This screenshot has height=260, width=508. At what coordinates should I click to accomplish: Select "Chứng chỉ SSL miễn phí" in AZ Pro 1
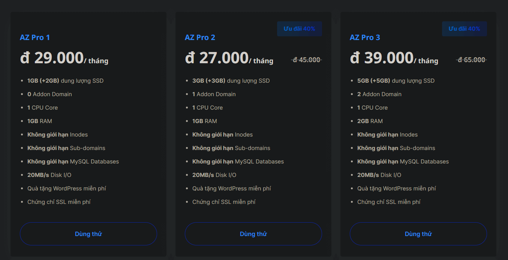[x=59, y=202]
